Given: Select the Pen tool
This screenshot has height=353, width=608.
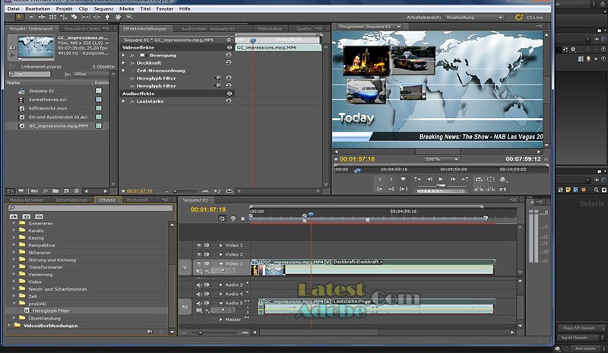Looking at the screenshot, I should (107, 17).
